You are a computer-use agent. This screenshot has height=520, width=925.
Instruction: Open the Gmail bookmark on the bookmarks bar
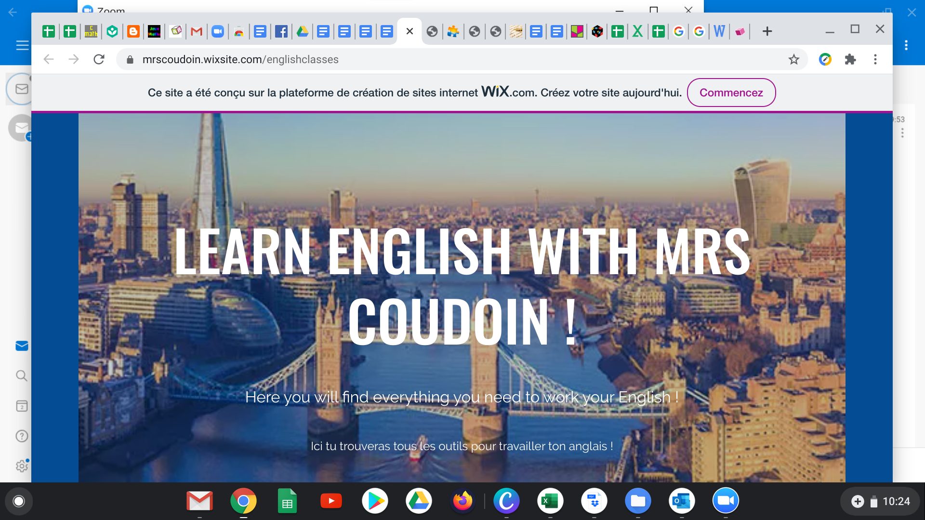196,31
